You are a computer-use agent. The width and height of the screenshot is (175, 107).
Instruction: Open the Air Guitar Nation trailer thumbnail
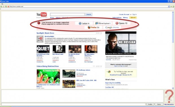91,49
